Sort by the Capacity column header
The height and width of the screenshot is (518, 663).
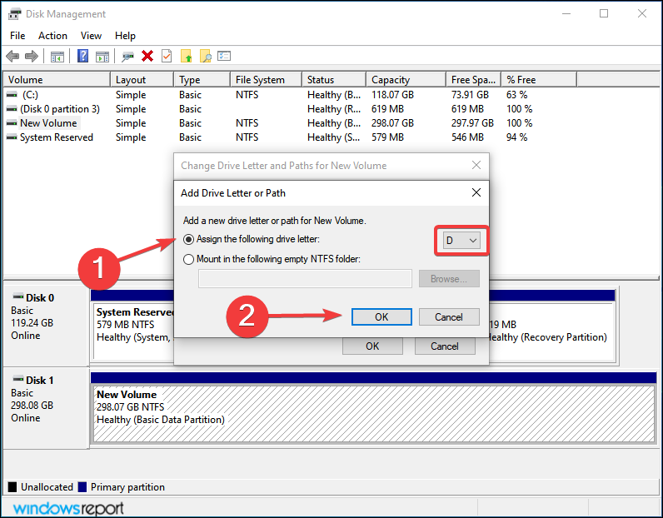(x=406, y=79)
